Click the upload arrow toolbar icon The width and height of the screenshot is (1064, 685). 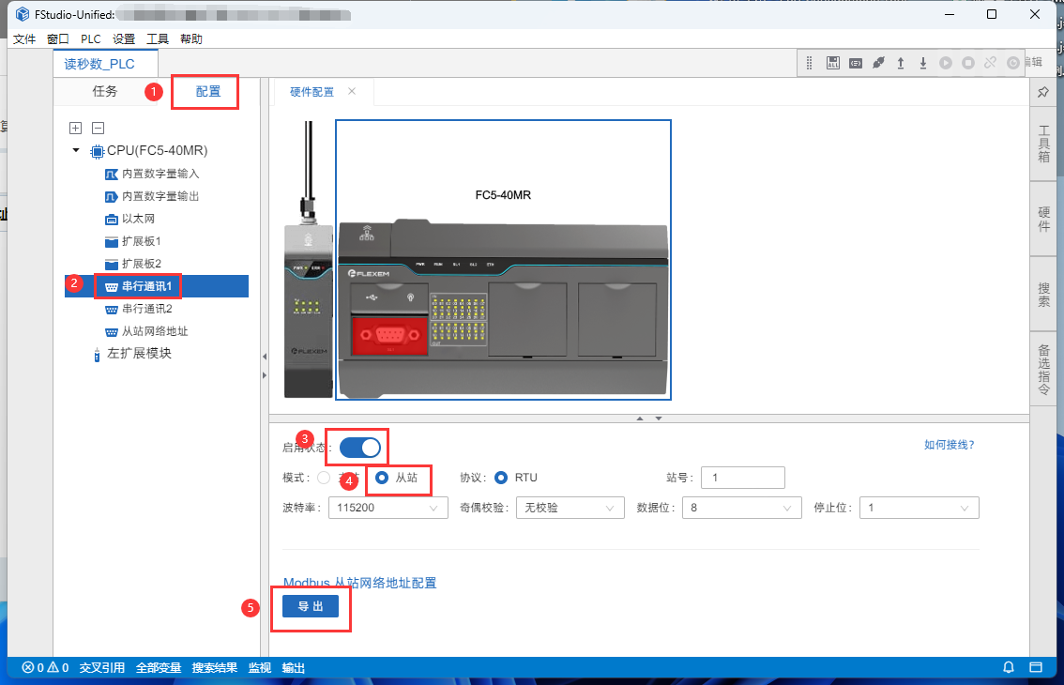pos(901,63)
